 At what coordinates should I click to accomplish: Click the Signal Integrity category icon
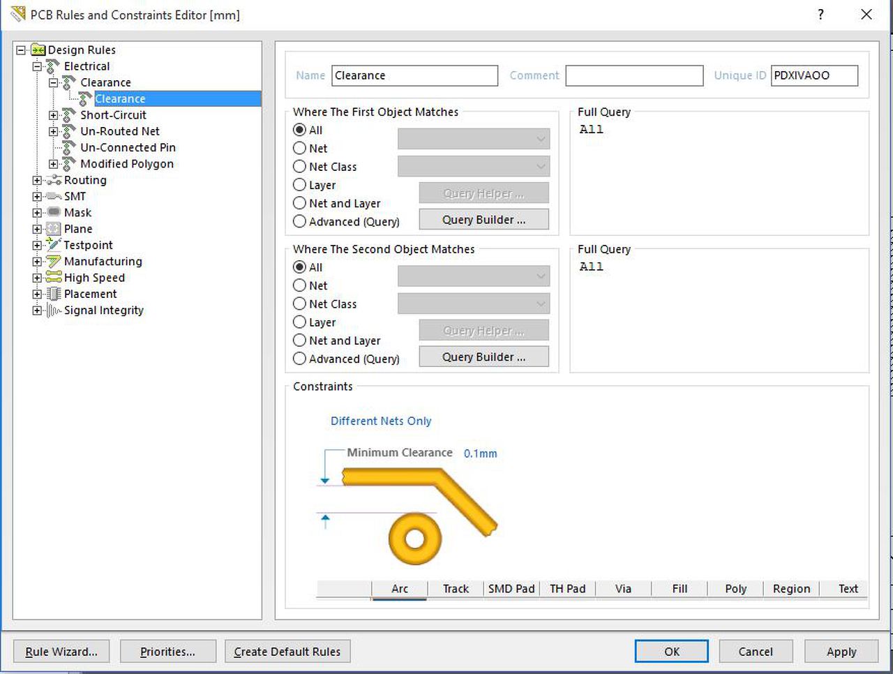point(54,310)
